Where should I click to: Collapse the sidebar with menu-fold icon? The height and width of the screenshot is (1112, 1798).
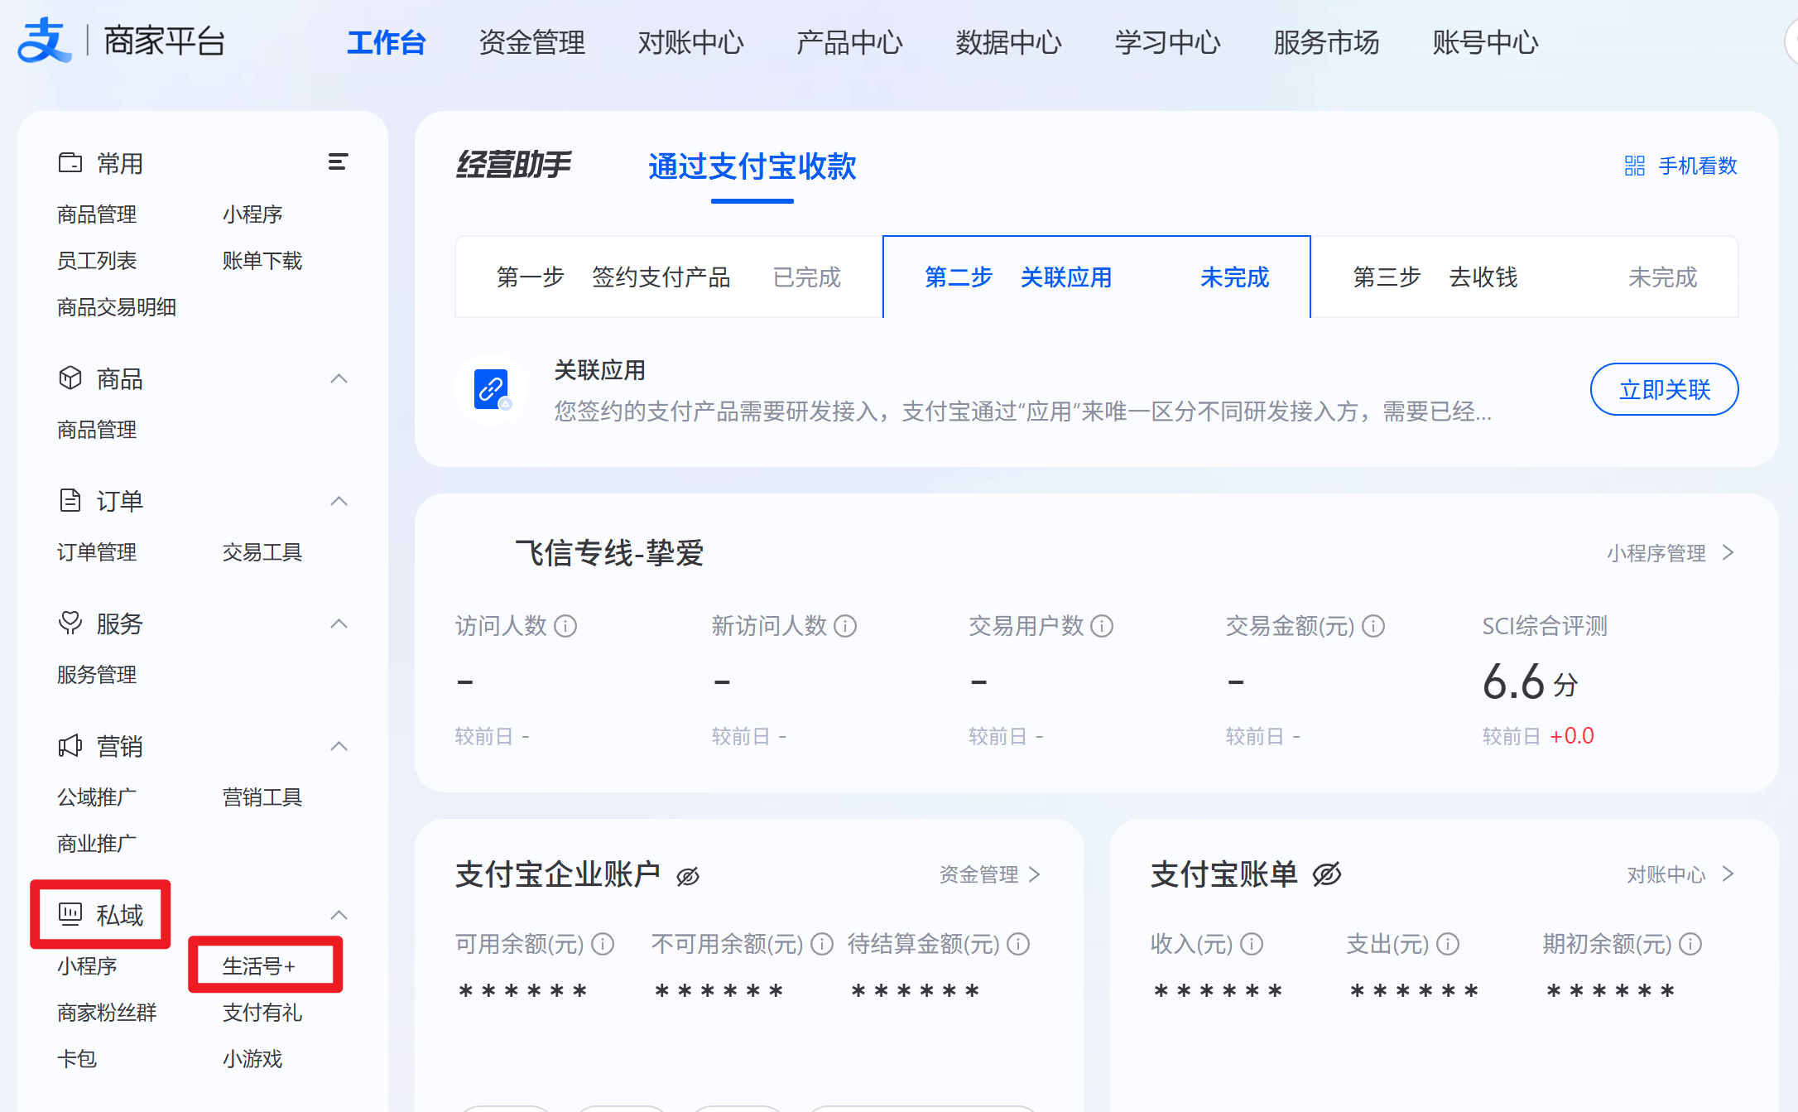click(x=338, y=162)
